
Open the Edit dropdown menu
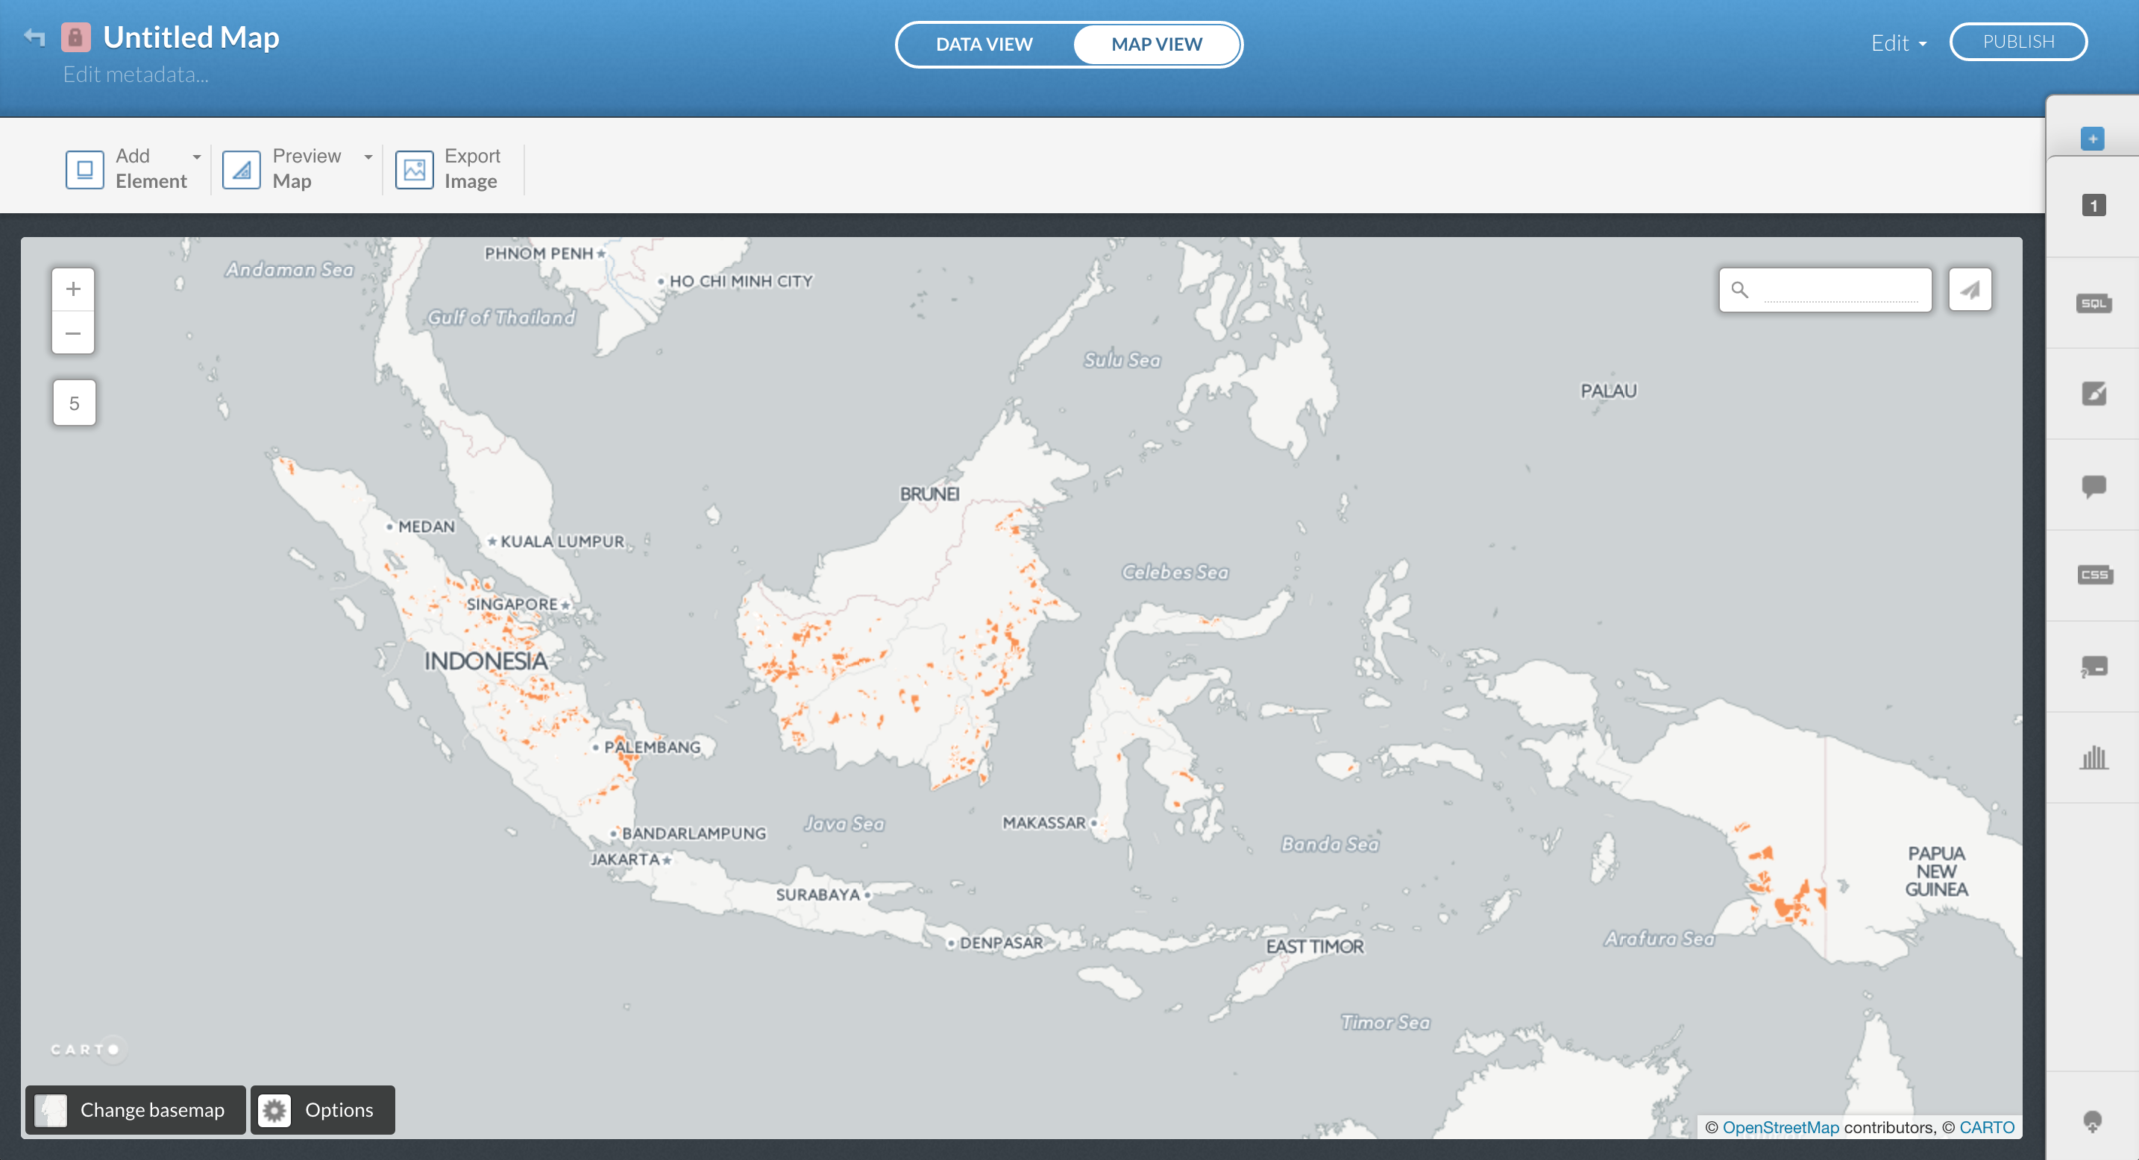1898,43
